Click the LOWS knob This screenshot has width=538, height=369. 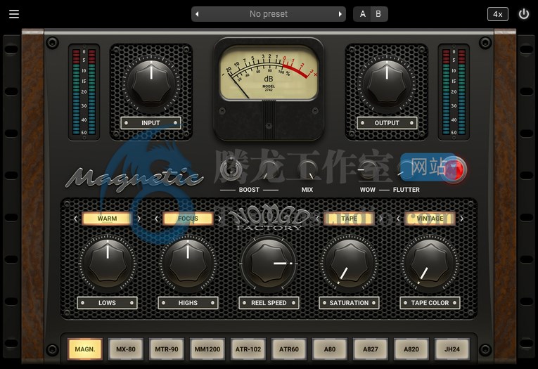pos(108,264)
